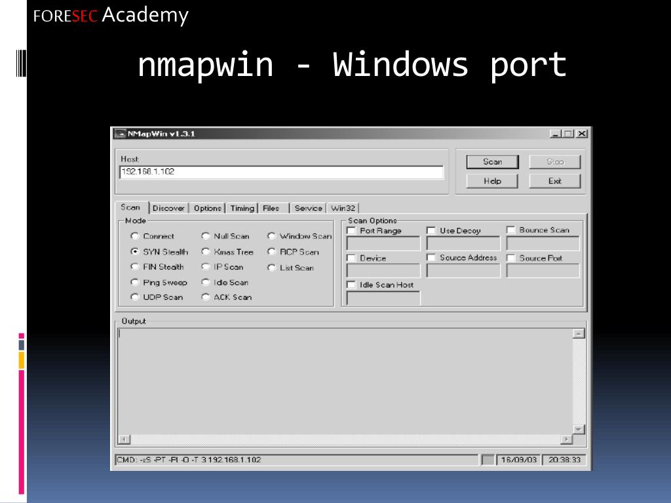Click the Idle Scan Host text field
671x503 pixels.
click(383, 298)
